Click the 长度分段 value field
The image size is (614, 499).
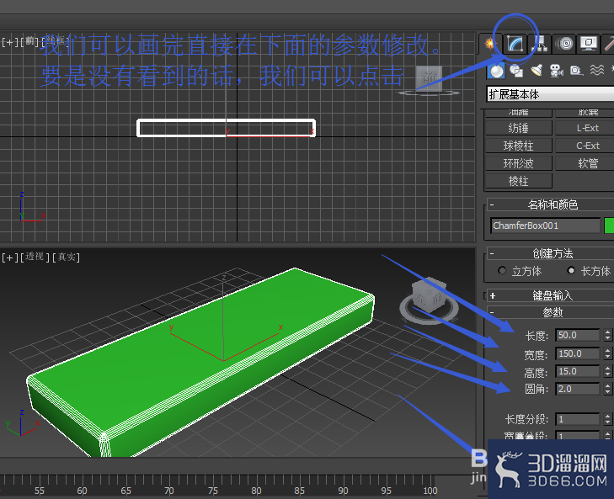point(578,419)
